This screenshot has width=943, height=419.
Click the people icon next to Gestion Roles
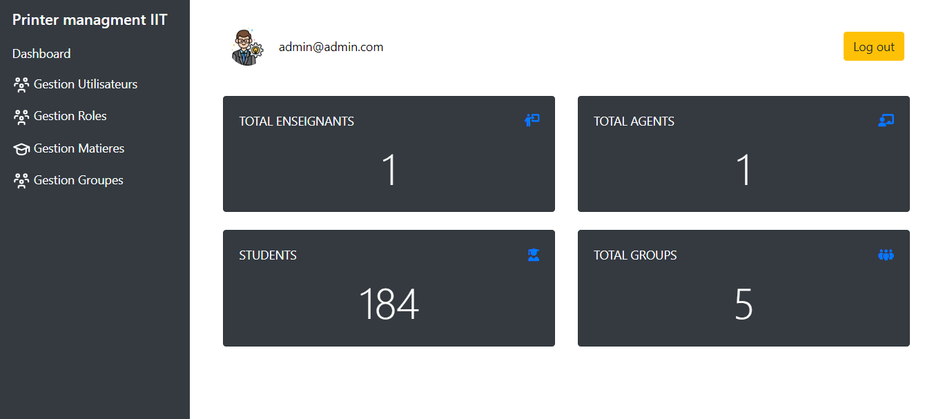tap(21, 117)
